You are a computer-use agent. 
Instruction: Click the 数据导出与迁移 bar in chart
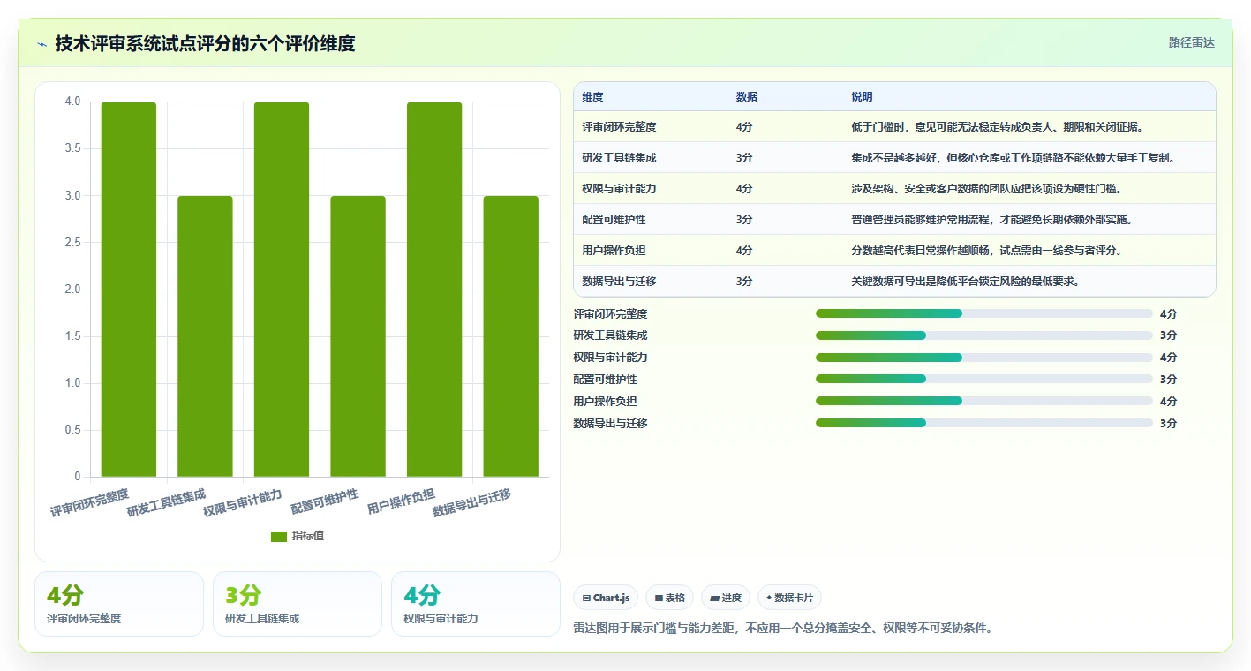click(511, 336)
